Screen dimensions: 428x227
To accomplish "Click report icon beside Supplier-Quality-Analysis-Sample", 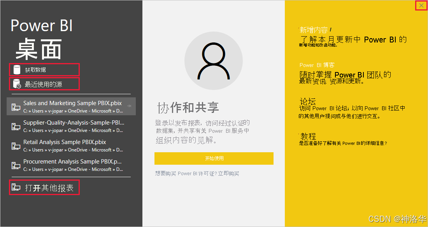I will (16, 127).
